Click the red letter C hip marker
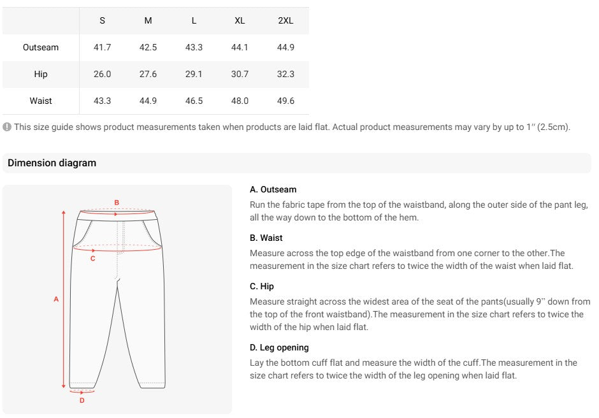The width and height of the screenshot is (599, 418). 93,259
